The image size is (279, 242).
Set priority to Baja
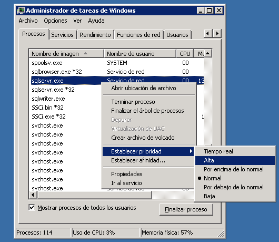click(235, 196)
